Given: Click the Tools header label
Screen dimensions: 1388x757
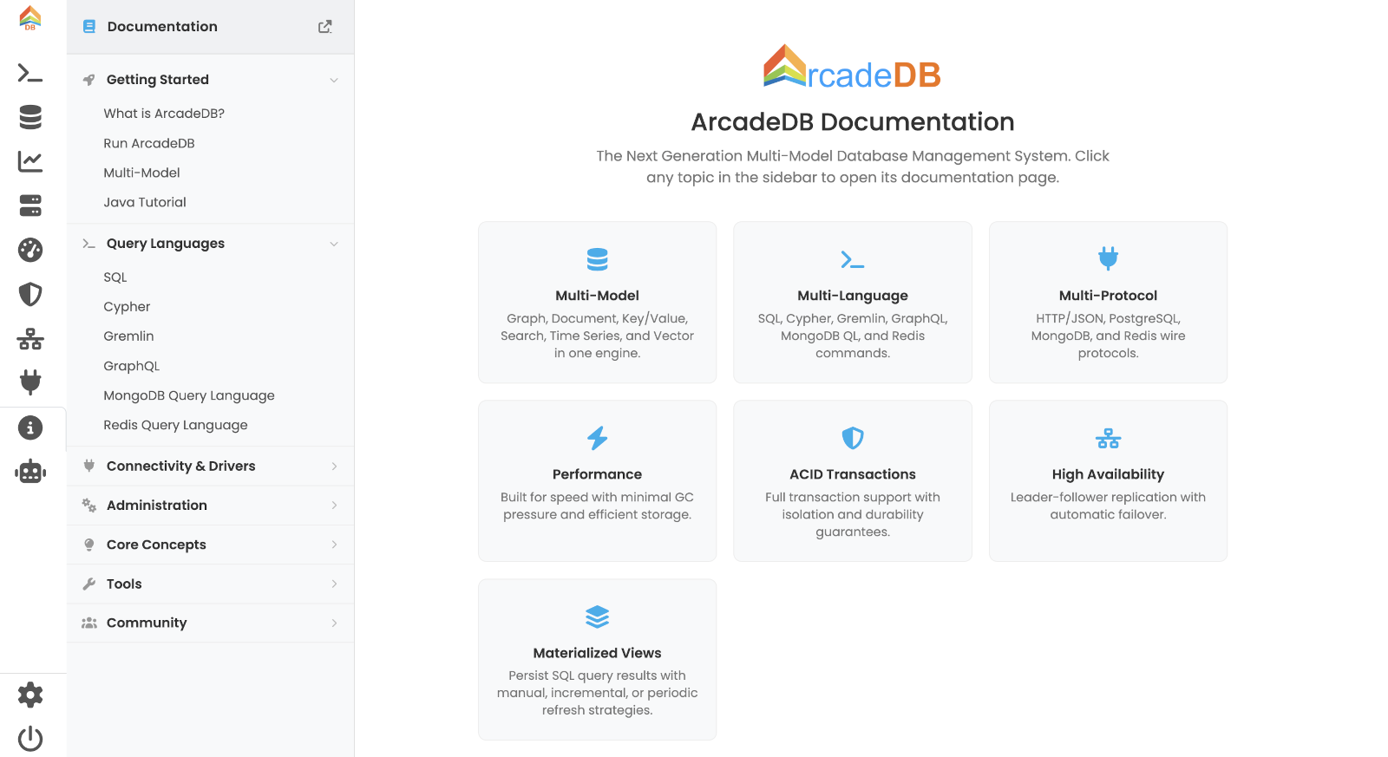Looking at the screenshot, I should [124, 584].
